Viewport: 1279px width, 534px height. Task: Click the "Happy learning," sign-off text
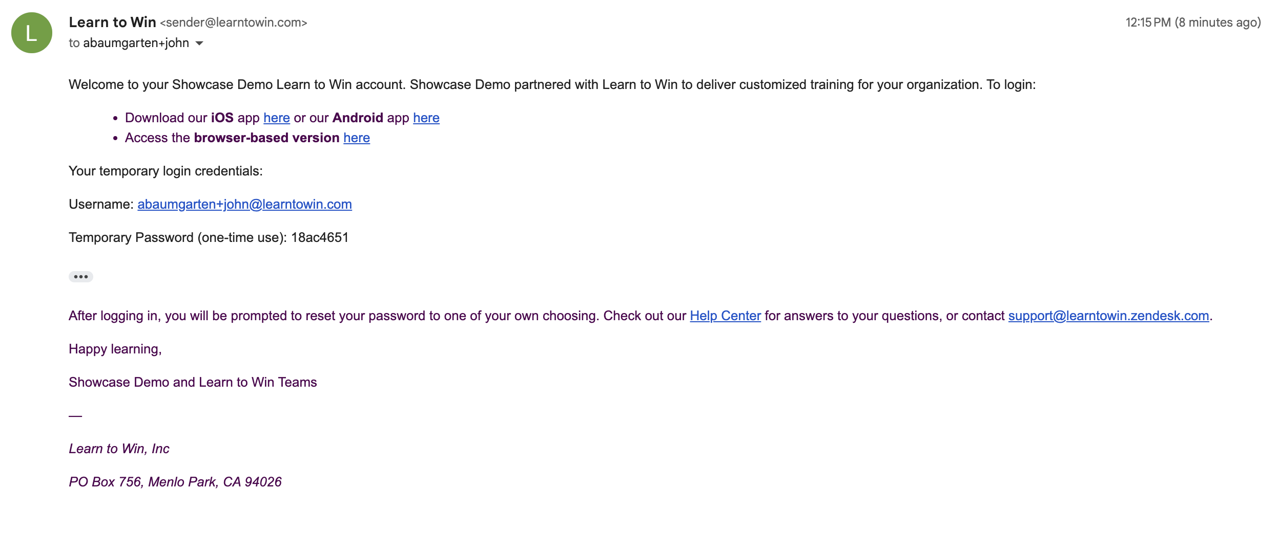pyautogui.click(x=115, y=349)
